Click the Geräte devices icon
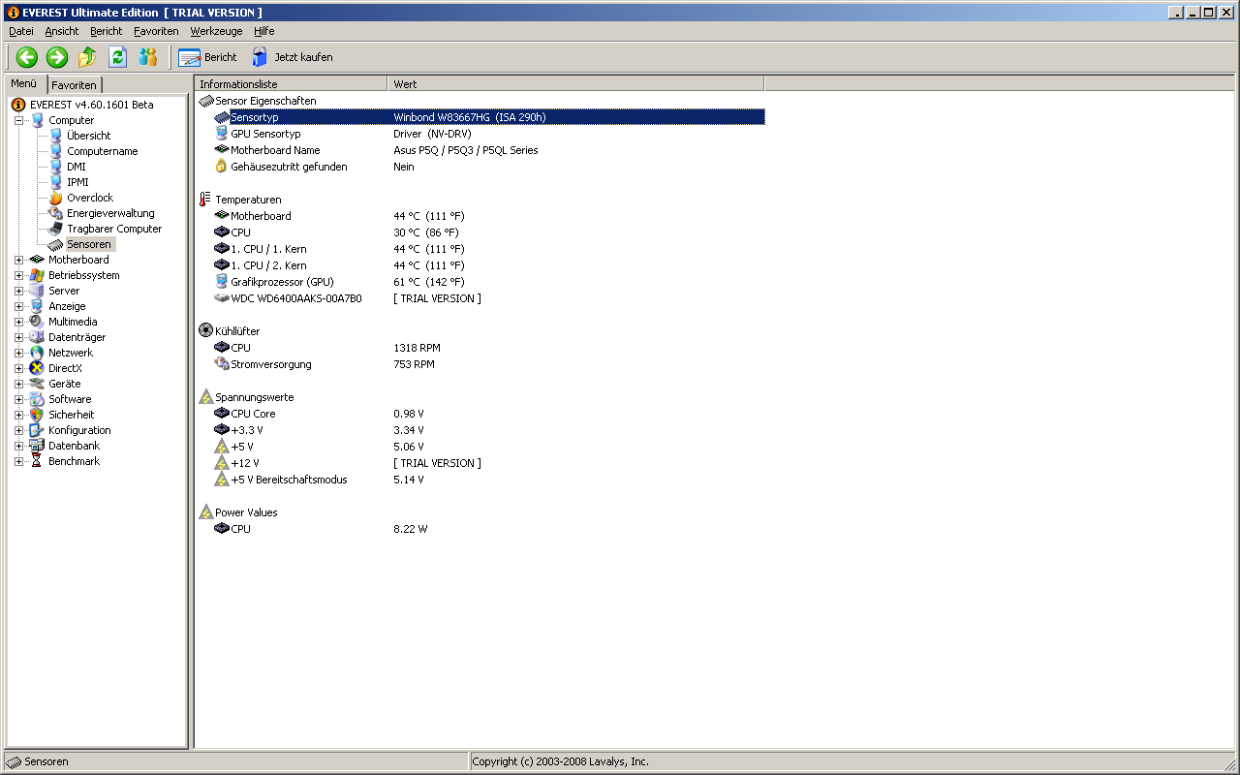1240x775 pixels. 37,384
